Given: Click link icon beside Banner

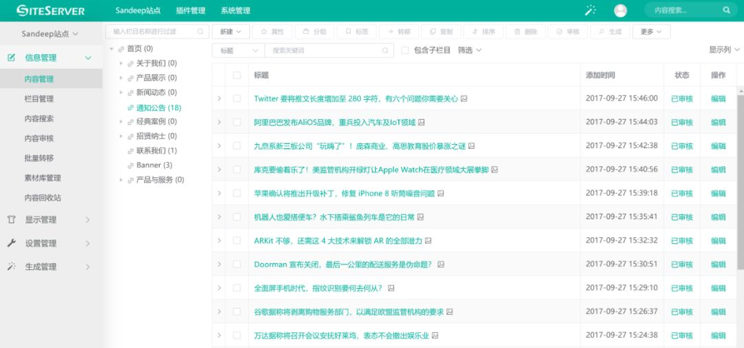Looking at the screenshot, I should (130, 165).
